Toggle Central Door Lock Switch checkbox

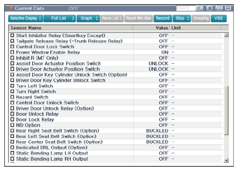pyautogui.click(x=12, y=47)
